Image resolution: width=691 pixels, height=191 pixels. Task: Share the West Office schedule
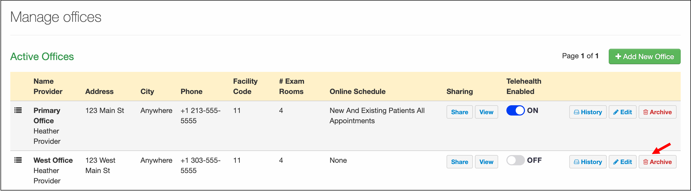(459, 162)
